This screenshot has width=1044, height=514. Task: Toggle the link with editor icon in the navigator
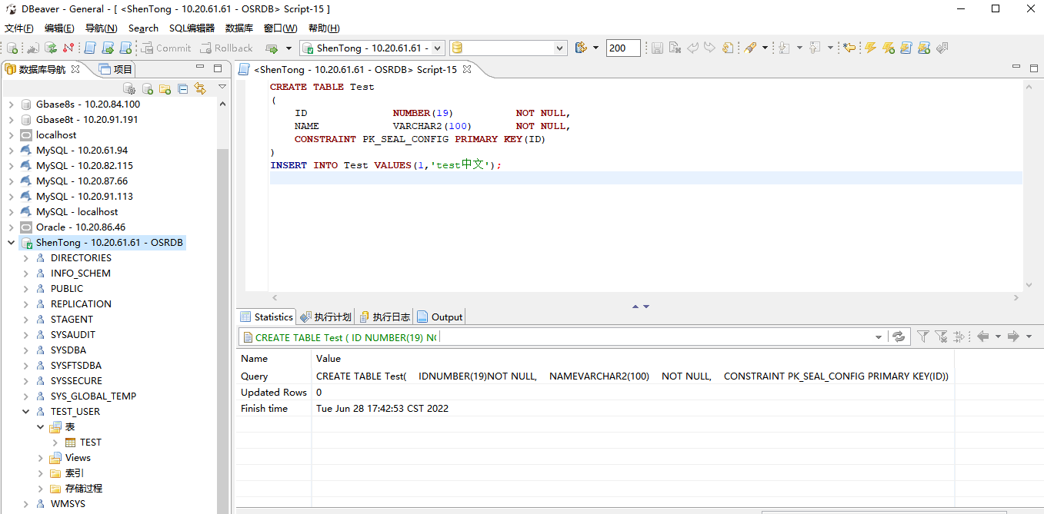(200, 88)
